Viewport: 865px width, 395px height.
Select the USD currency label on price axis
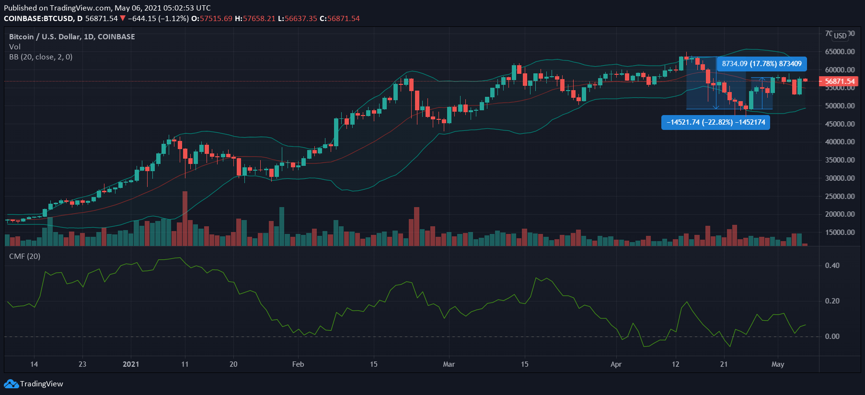pos(840,36)
